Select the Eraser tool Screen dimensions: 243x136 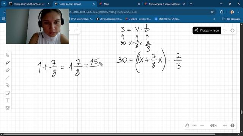point(8,70)
